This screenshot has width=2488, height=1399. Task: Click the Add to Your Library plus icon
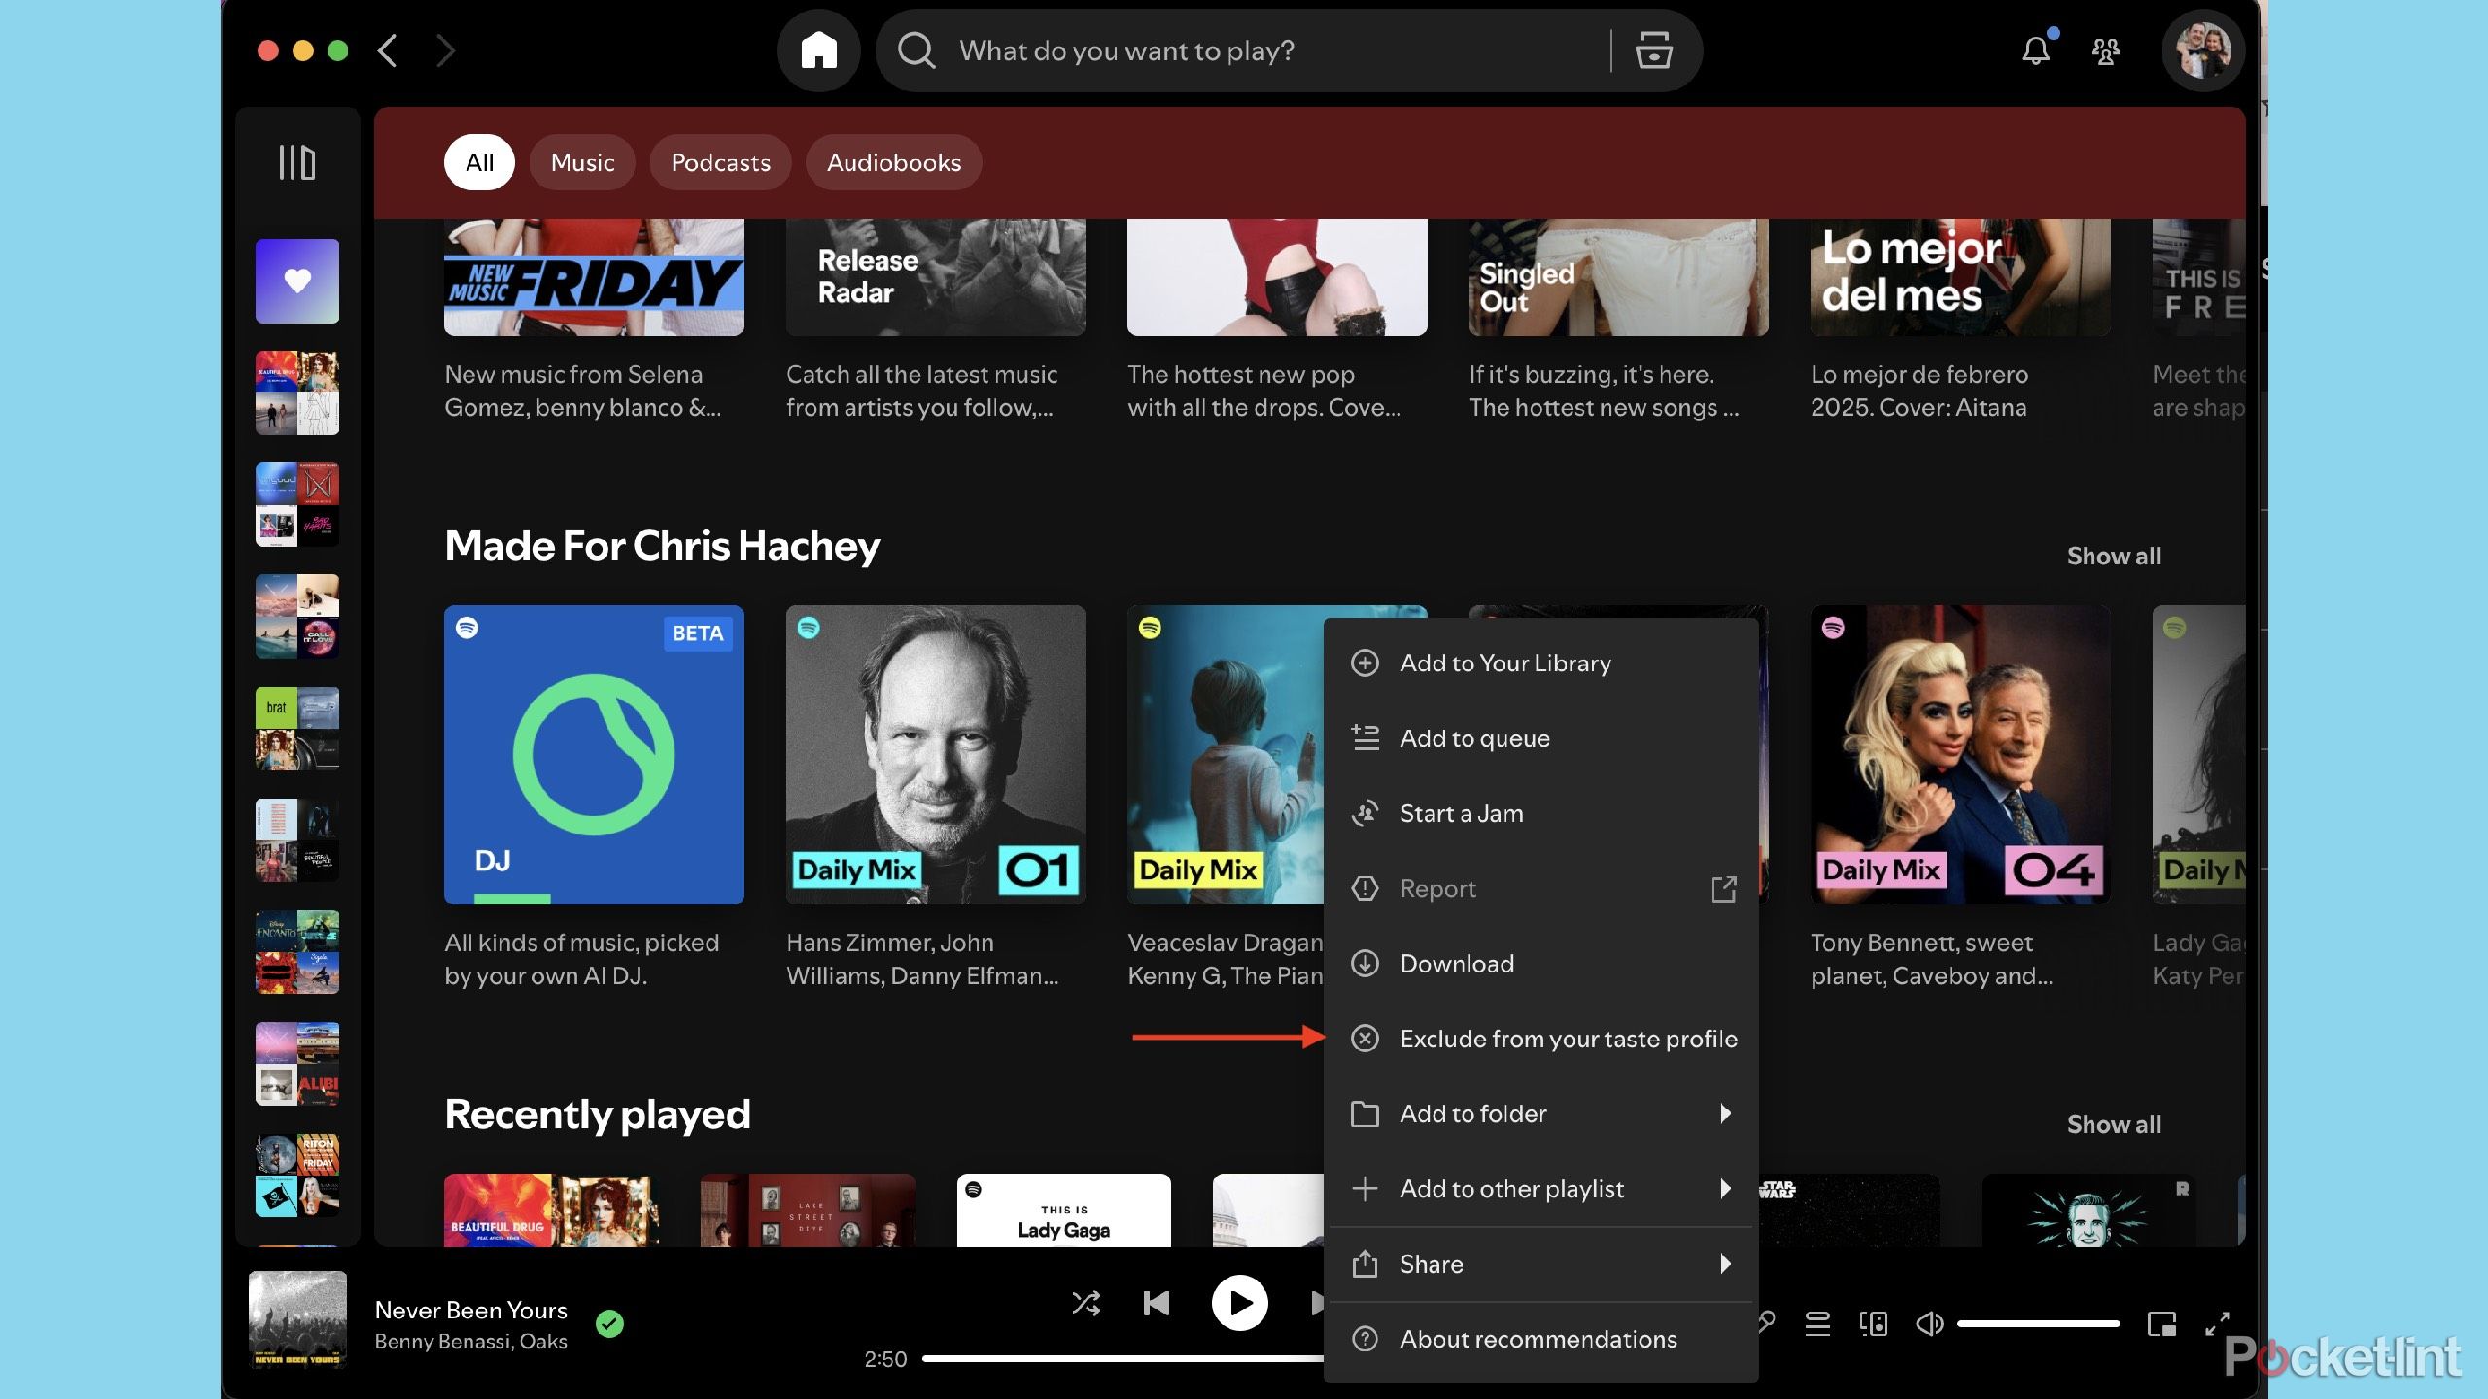1365,663
